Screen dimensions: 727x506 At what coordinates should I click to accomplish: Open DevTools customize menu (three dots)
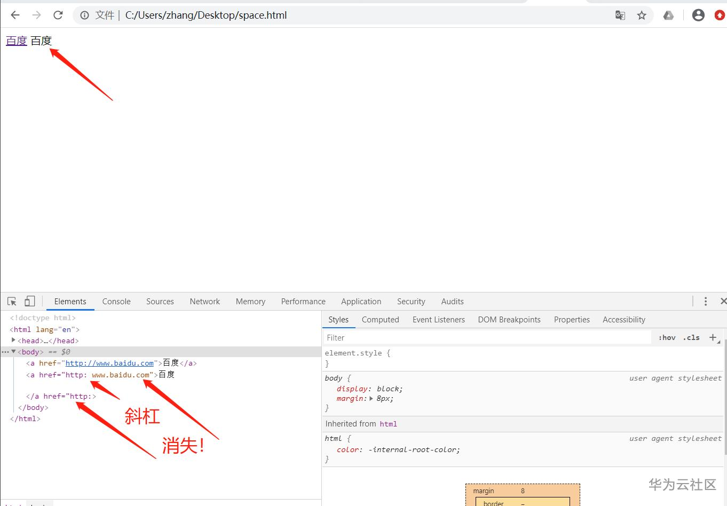click(x=706, y=302)
